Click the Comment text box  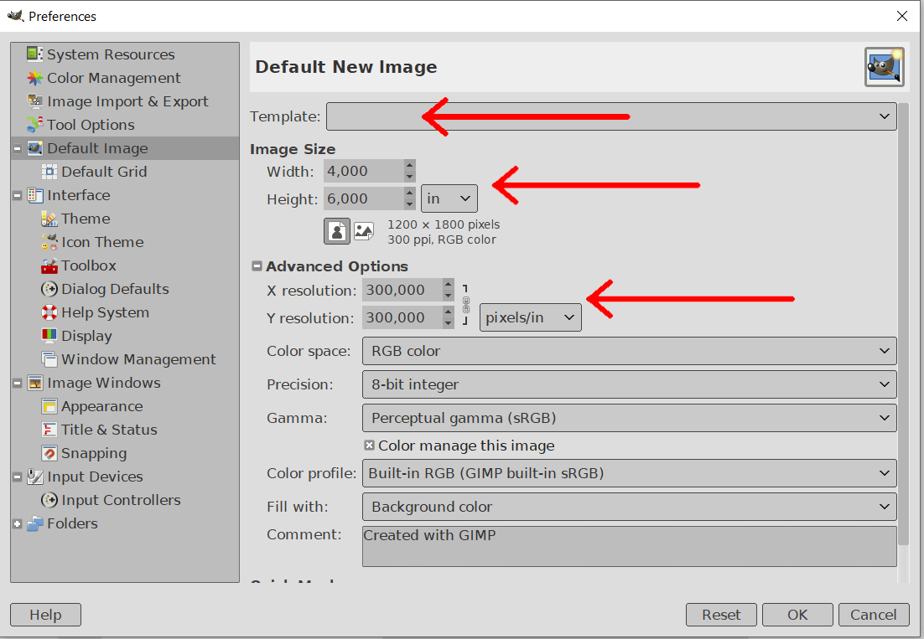630,547
